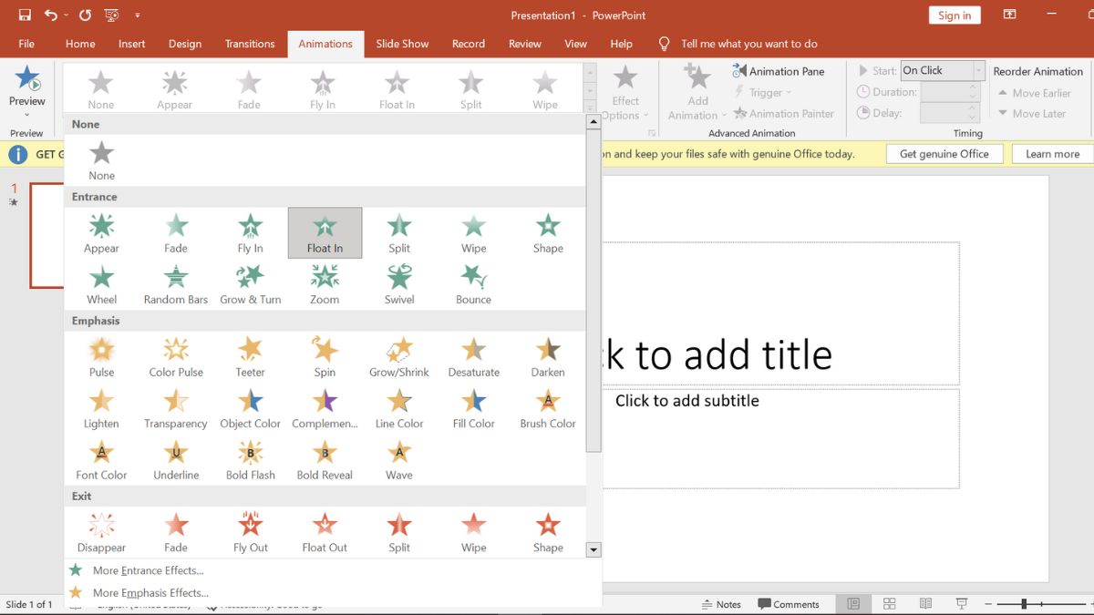The width and height of the screenshot is (1094, 615).
Task: Click the Undo icon in title bar
Action: click(x=51, y=15)
